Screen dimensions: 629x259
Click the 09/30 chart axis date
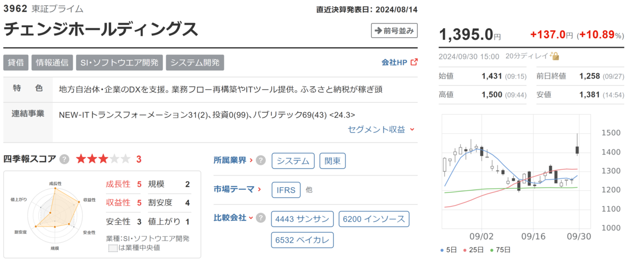(578, 236)
